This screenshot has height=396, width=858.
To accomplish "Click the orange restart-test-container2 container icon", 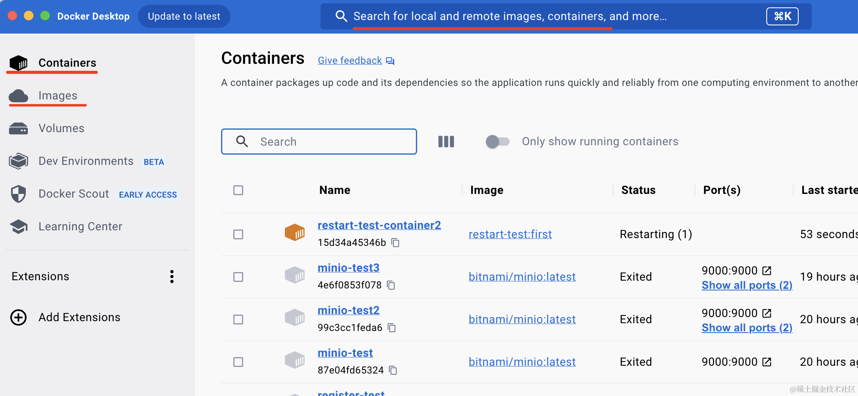I will pos(295,233).
